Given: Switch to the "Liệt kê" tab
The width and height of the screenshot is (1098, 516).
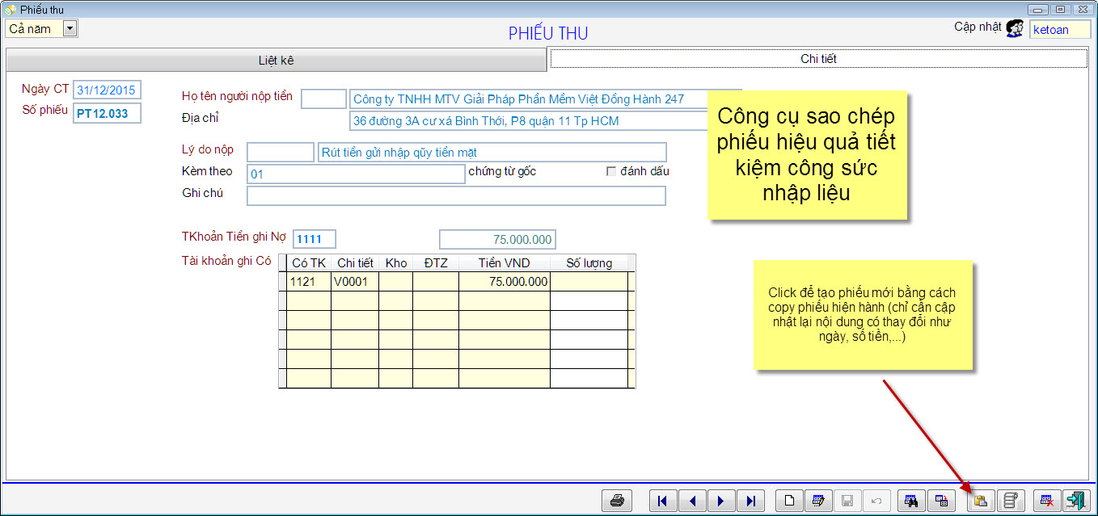Looking at the screenshot, I should (x=276, y=61).
